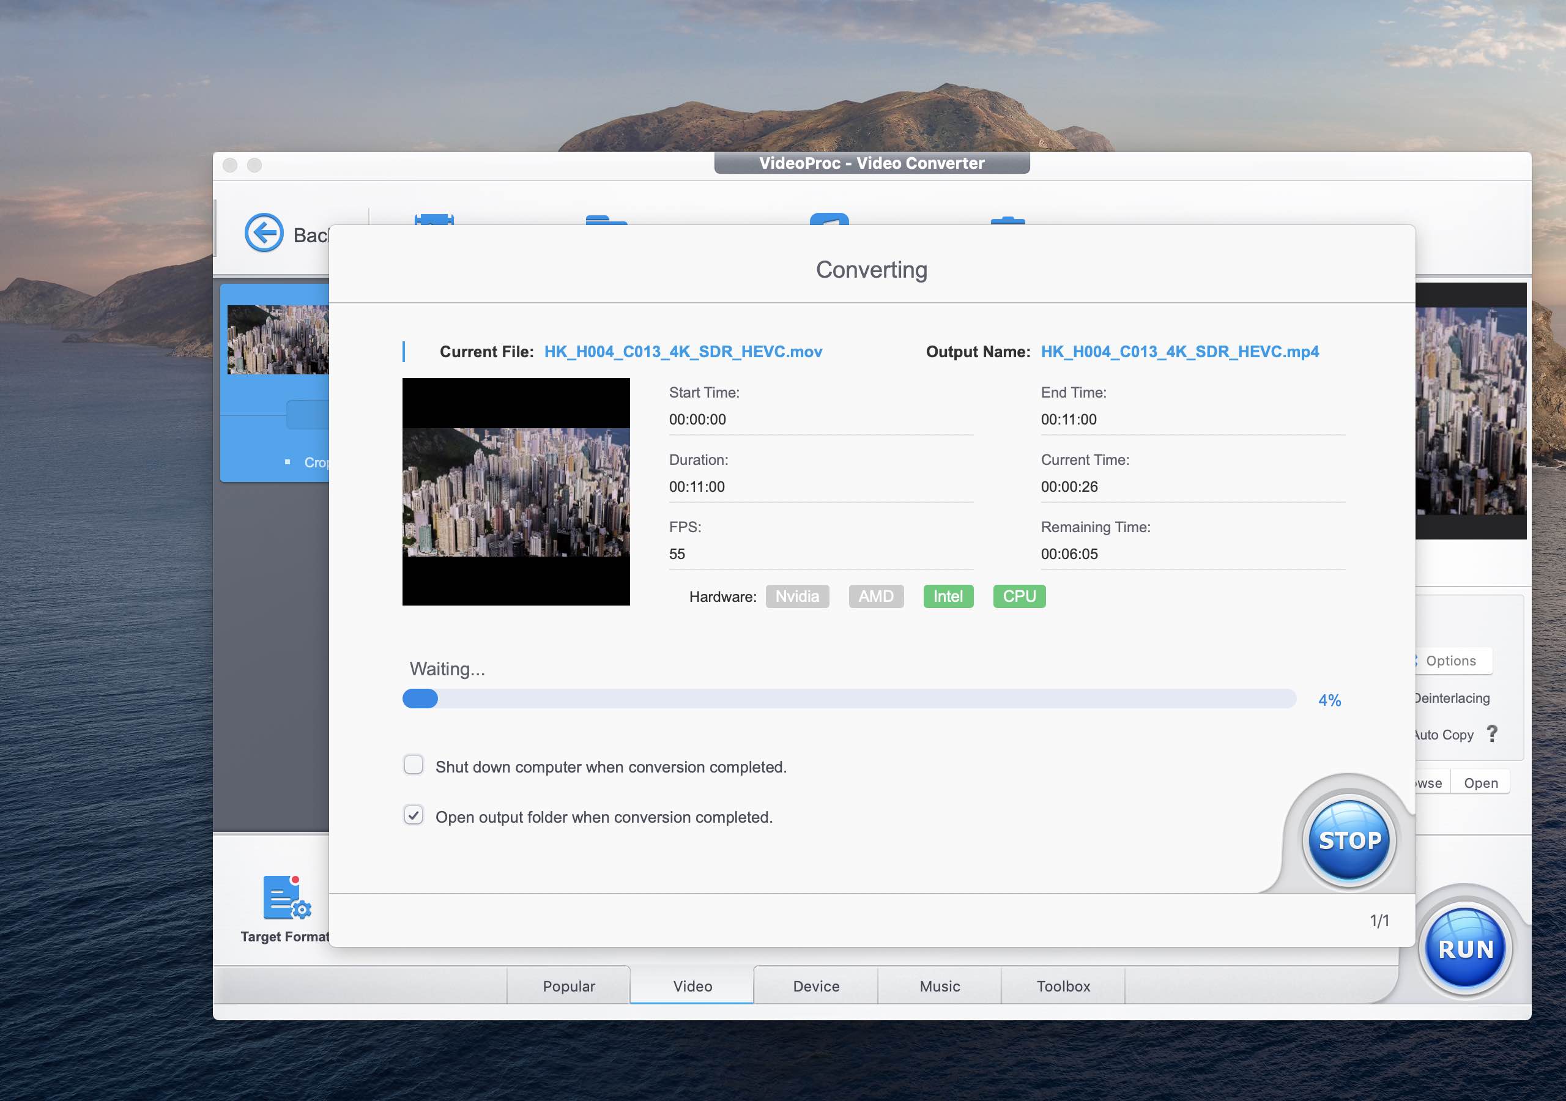Open the Target Format settings icon
Screen dimensions: 1566x1101
click(286, 898)
